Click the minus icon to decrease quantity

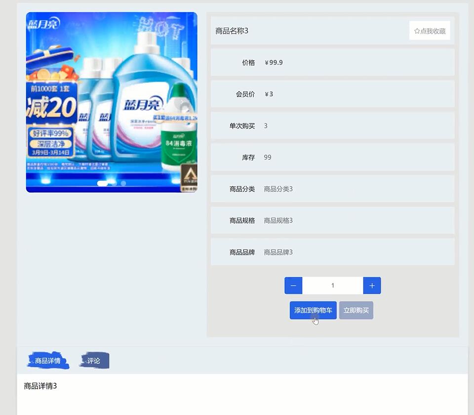click(293, 285)
